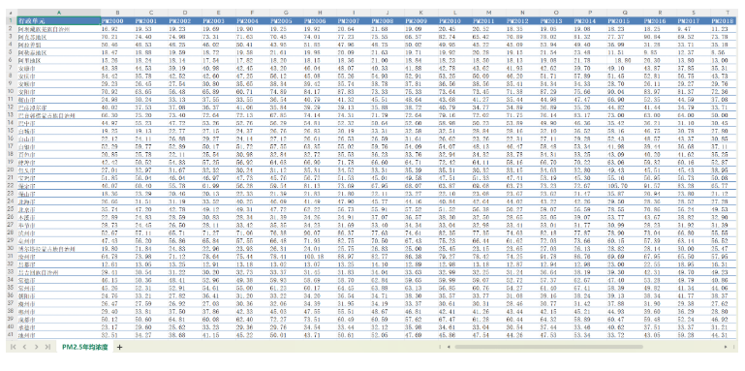
Task: Click the PM2015 header cell
Action: (x=624, y=21)
